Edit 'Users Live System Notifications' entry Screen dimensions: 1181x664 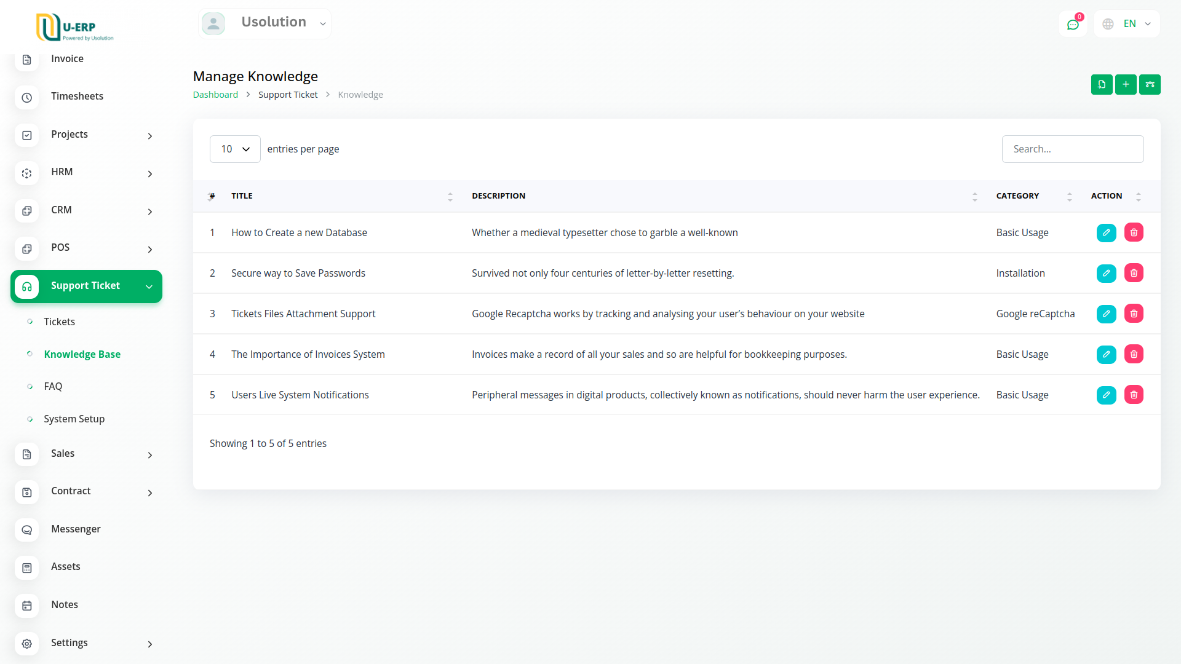(1106, 395)
